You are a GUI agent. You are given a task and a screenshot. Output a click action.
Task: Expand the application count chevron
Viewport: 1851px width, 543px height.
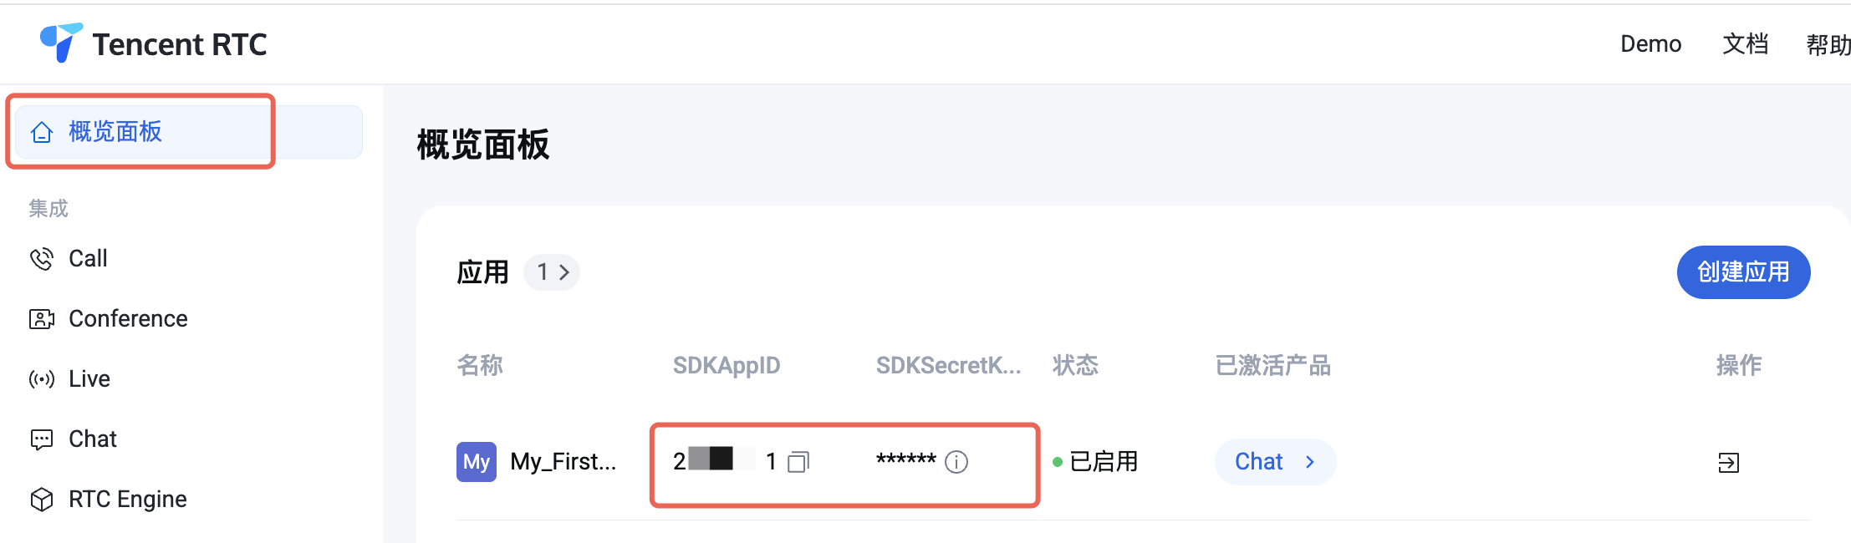(564, 272)
